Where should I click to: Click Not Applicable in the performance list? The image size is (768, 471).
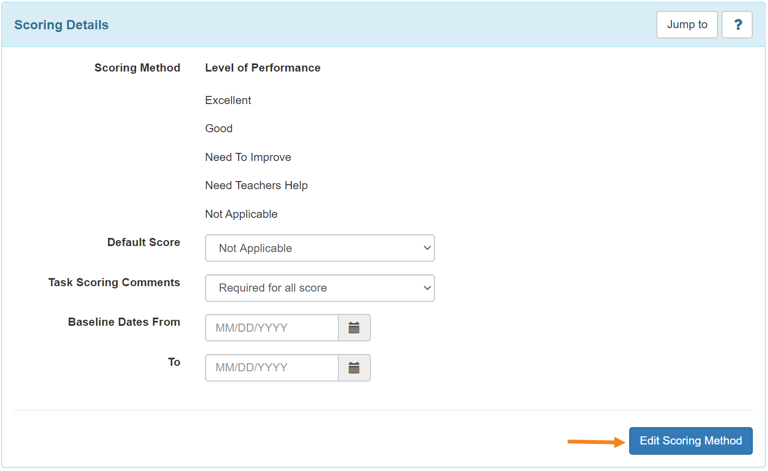241,214
